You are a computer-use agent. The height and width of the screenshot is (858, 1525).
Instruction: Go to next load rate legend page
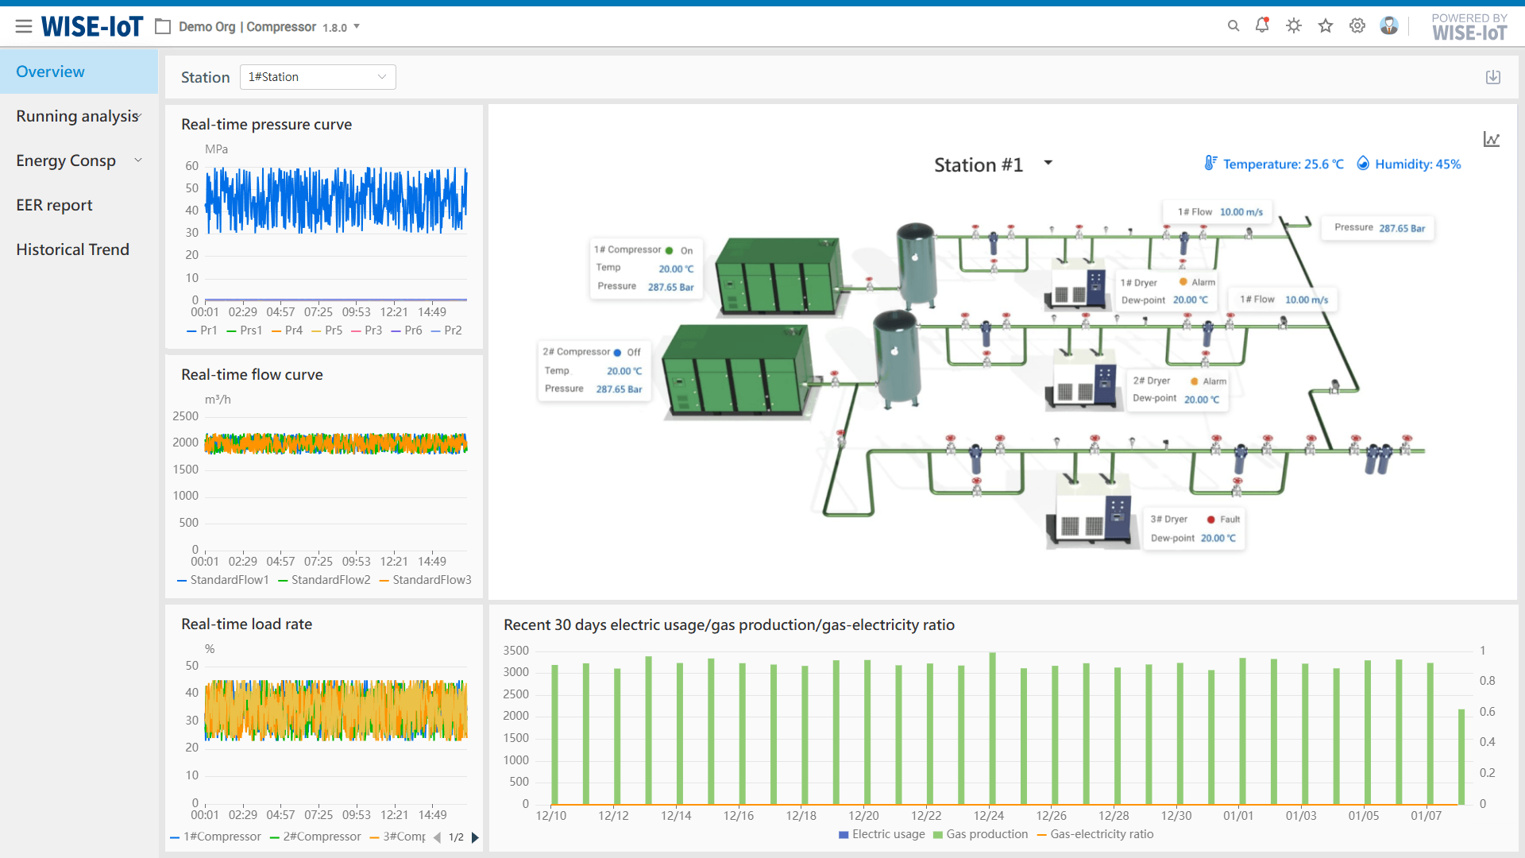click(475, 837)
